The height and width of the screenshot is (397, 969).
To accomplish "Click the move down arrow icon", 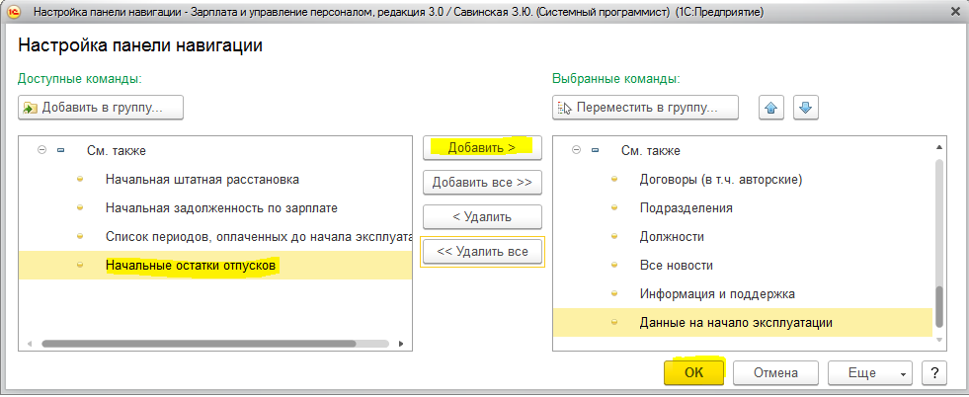I will [x=805, y=108].
